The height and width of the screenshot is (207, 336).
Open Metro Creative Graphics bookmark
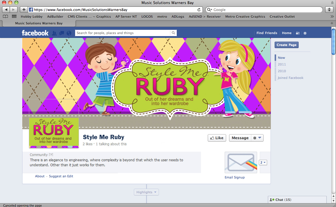[x=245, y=16]
